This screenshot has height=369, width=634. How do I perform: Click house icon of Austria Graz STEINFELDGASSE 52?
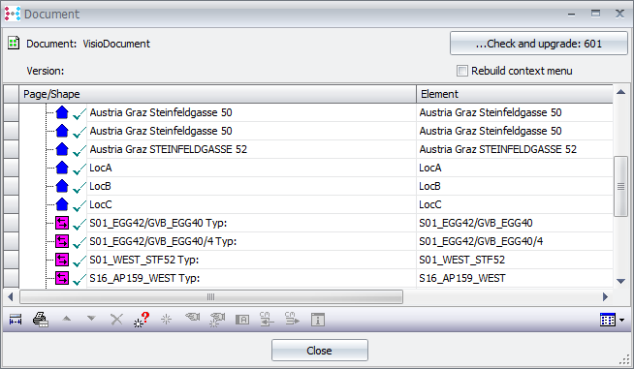62,149
